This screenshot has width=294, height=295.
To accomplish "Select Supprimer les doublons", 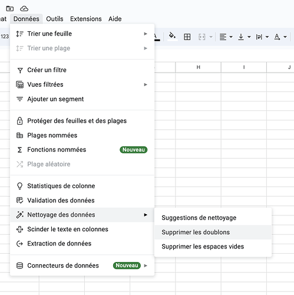I will [x=213, y=232].
